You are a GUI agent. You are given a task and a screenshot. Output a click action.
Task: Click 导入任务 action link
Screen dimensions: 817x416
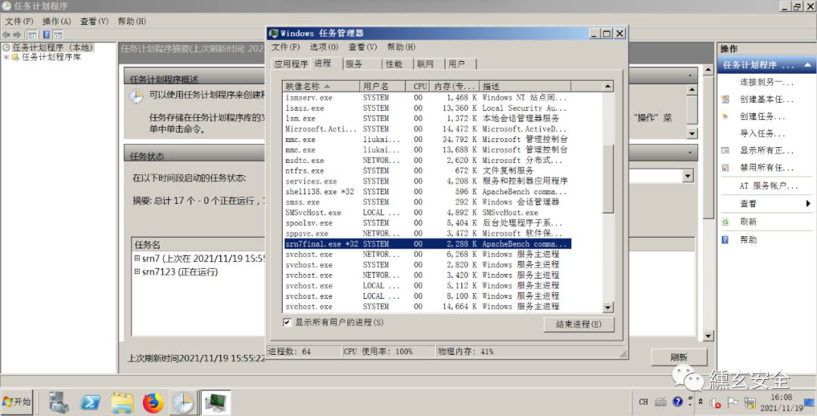coord(763,134)
